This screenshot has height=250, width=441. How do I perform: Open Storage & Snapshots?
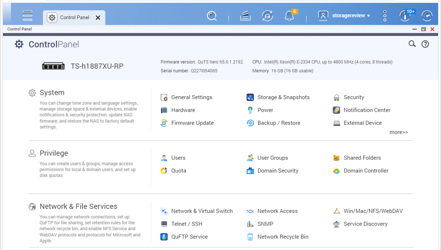283,97
